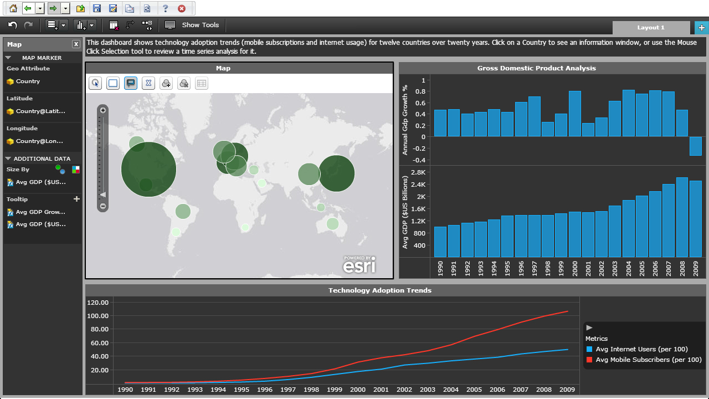
Task: Click Show Tools button
Action: tap(192, 25)
